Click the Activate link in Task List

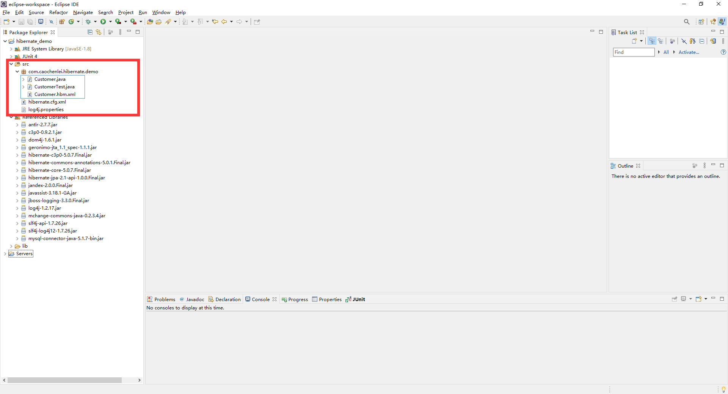tap(689, 52)
